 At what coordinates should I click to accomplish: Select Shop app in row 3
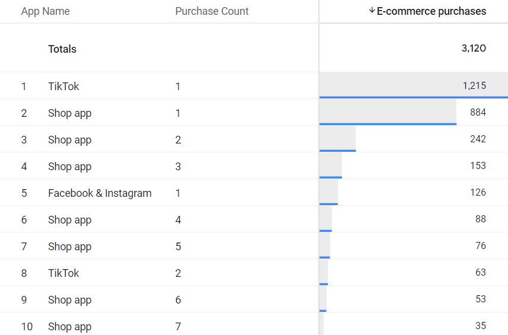[x=70, y=140]
